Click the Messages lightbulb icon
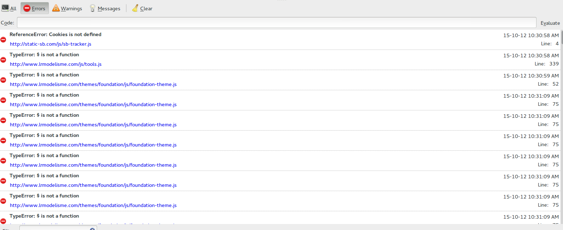The image size is (563, 230). pyautogui.click(x=92, y=8)
